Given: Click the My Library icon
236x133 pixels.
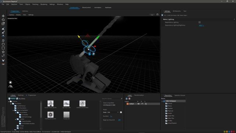Looking at the screenshot, I should pyautogui.click(x=17, y=99).
